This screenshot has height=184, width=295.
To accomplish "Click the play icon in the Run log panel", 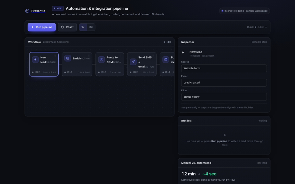I will tap(225, 135).
